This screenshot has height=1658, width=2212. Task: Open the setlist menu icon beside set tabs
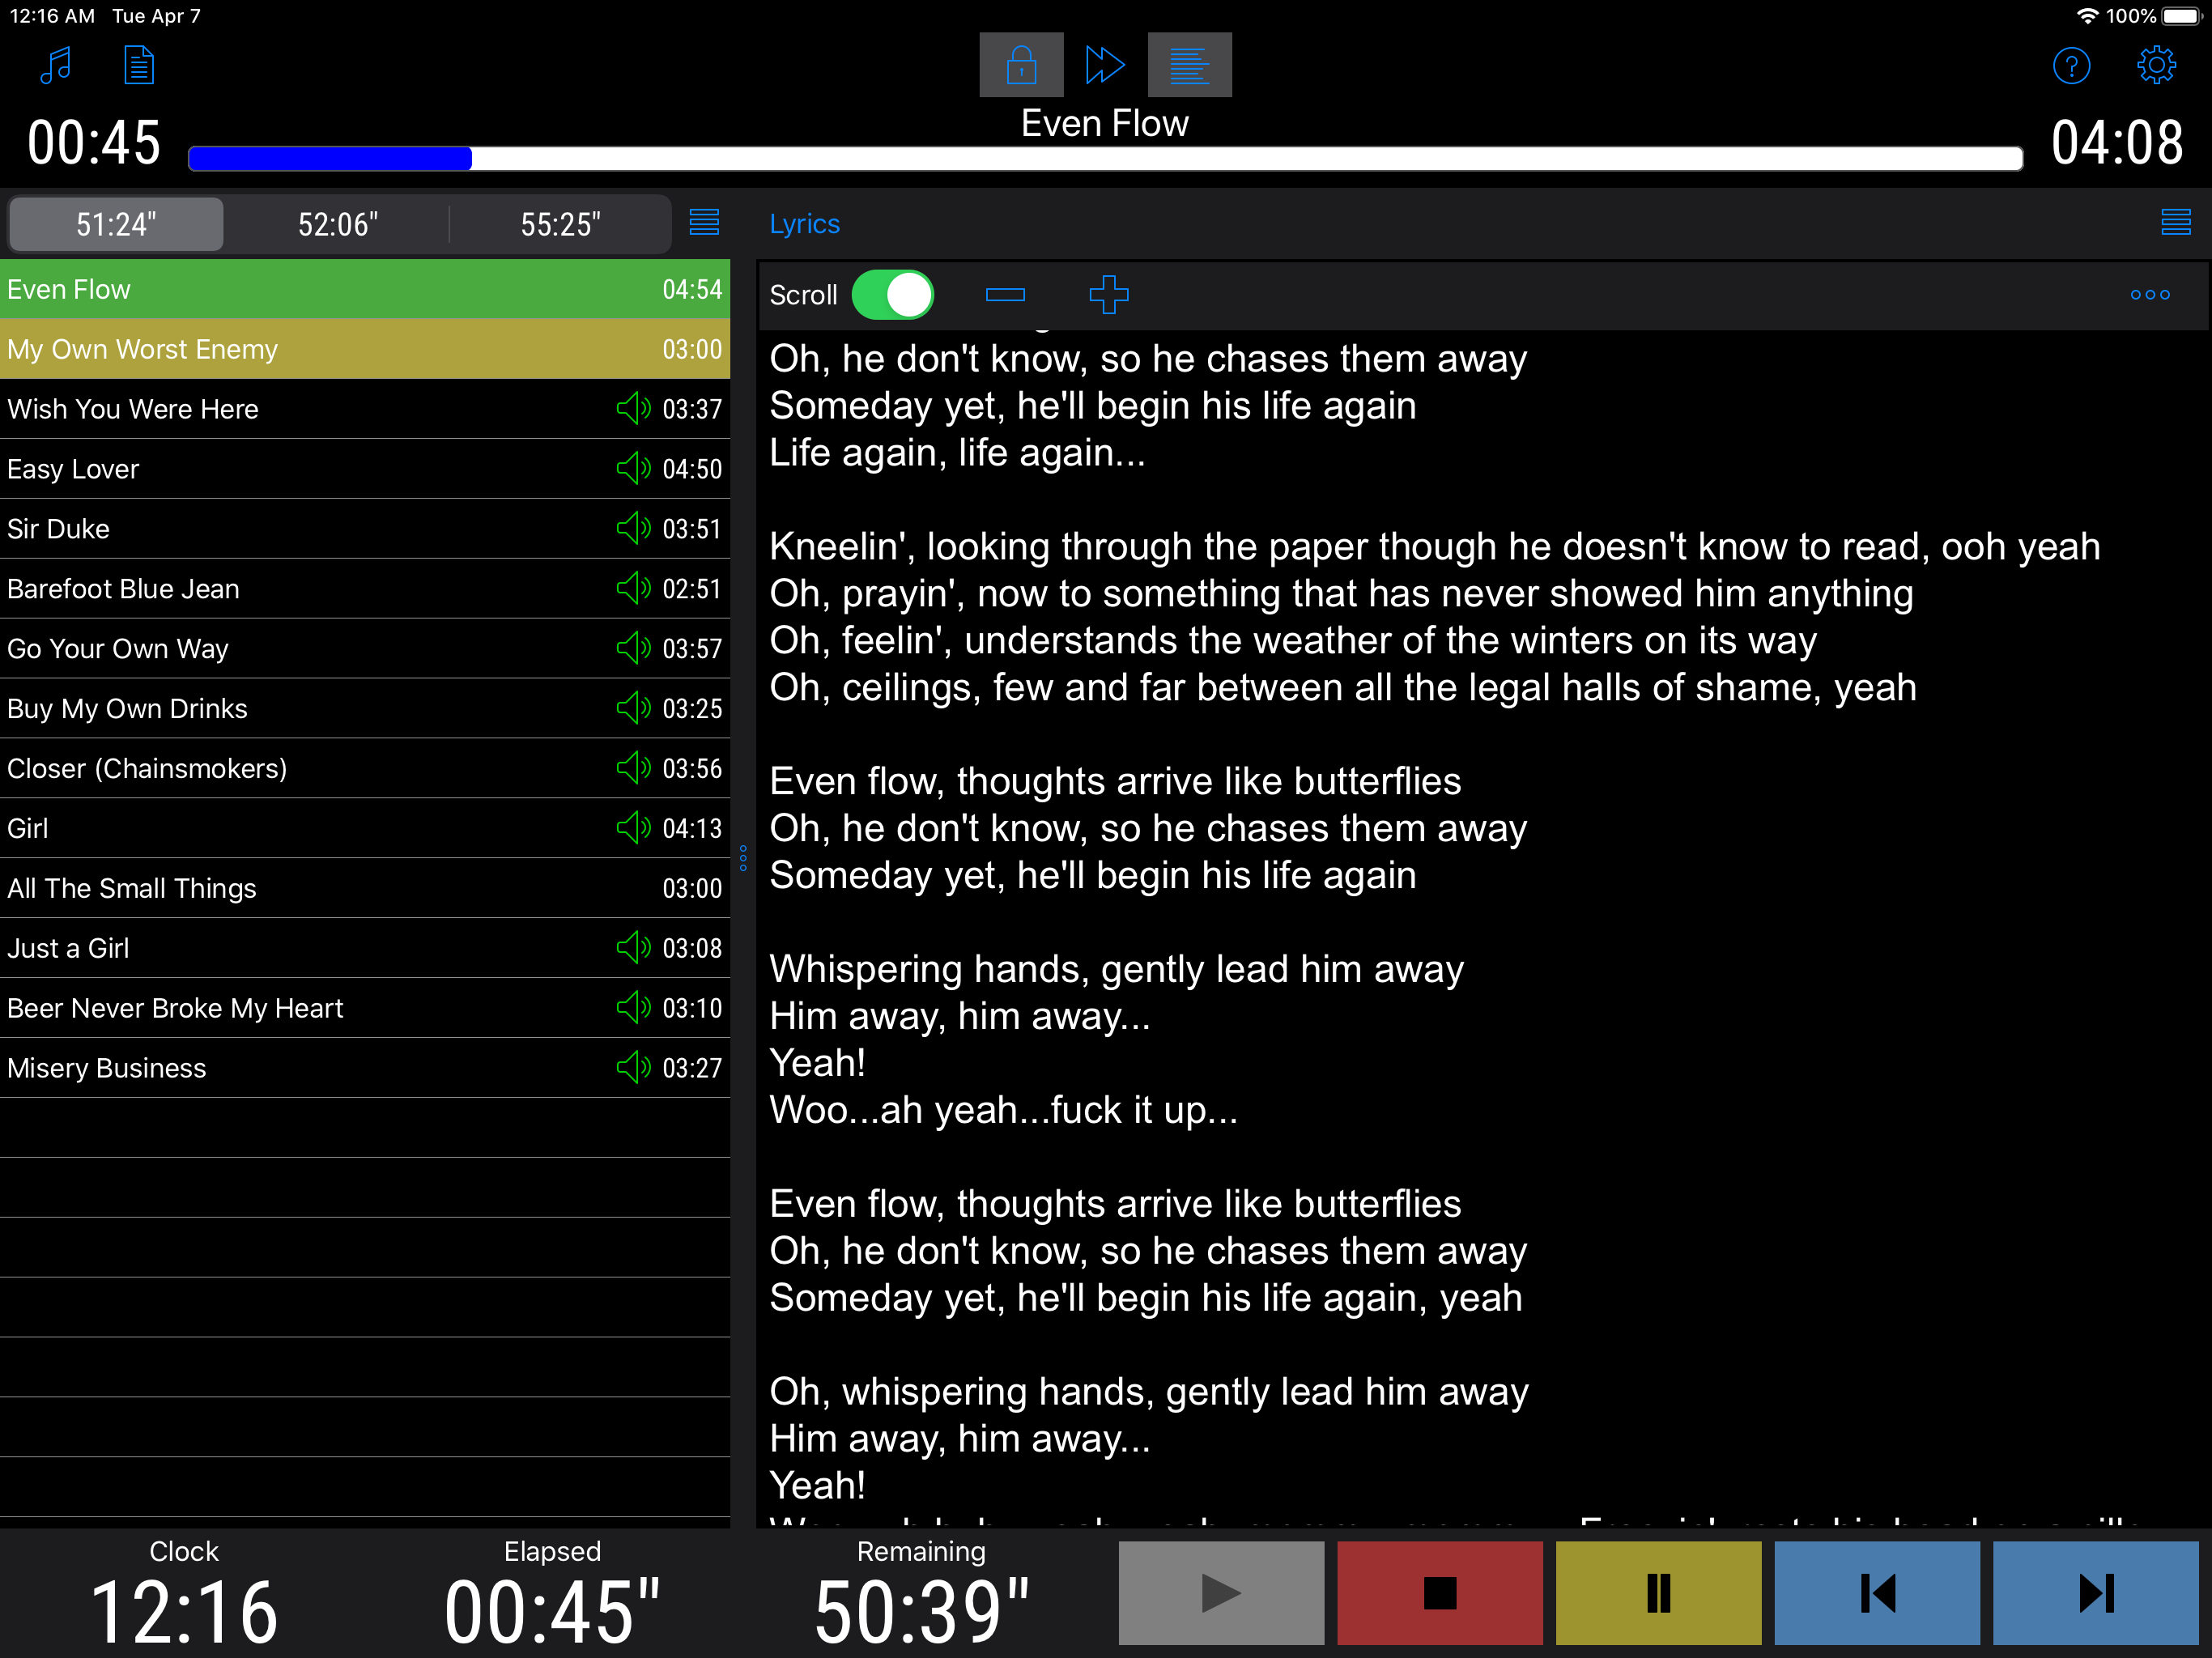[704, 222]
